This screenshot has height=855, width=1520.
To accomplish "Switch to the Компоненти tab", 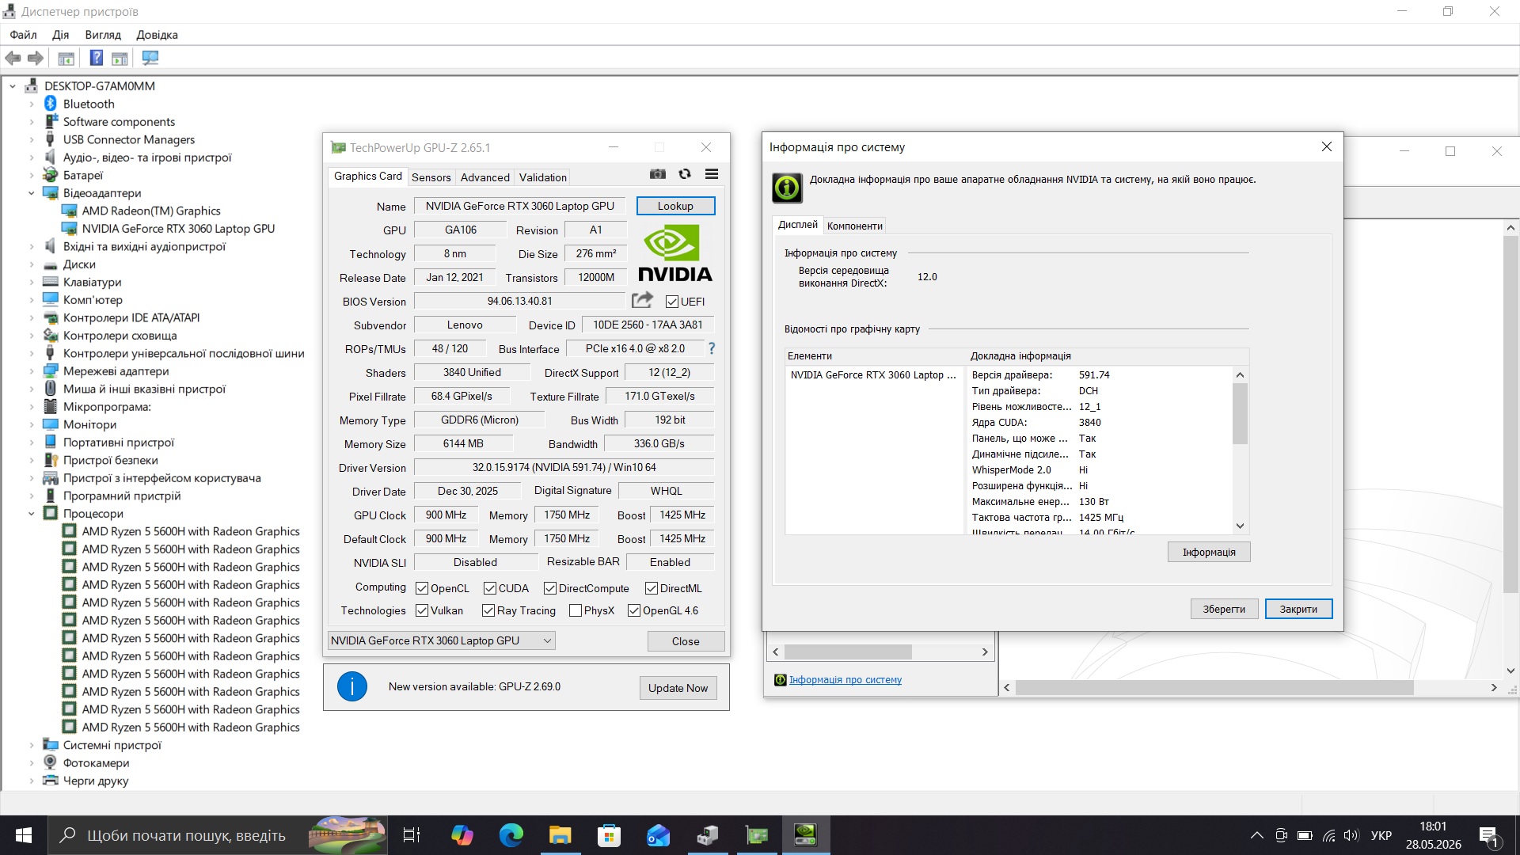I will coord(854,226).
